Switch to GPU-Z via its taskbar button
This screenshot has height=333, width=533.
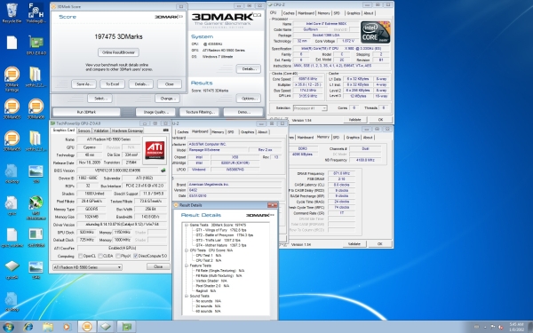click(x=126, y=327)
